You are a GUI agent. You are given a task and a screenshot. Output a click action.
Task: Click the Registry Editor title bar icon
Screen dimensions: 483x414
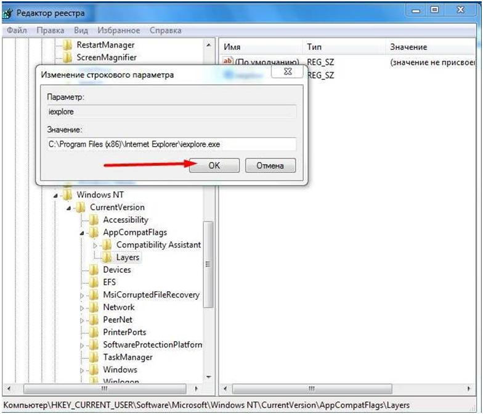click(7, 13)
